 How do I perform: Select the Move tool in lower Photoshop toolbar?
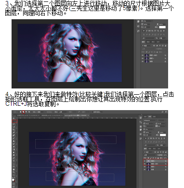pyautogui.click(x=14, y=118)
